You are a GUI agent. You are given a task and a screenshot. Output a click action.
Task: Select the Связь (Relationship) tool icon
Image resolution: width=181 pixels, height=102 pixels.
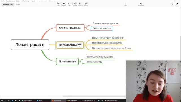point(69,3)
